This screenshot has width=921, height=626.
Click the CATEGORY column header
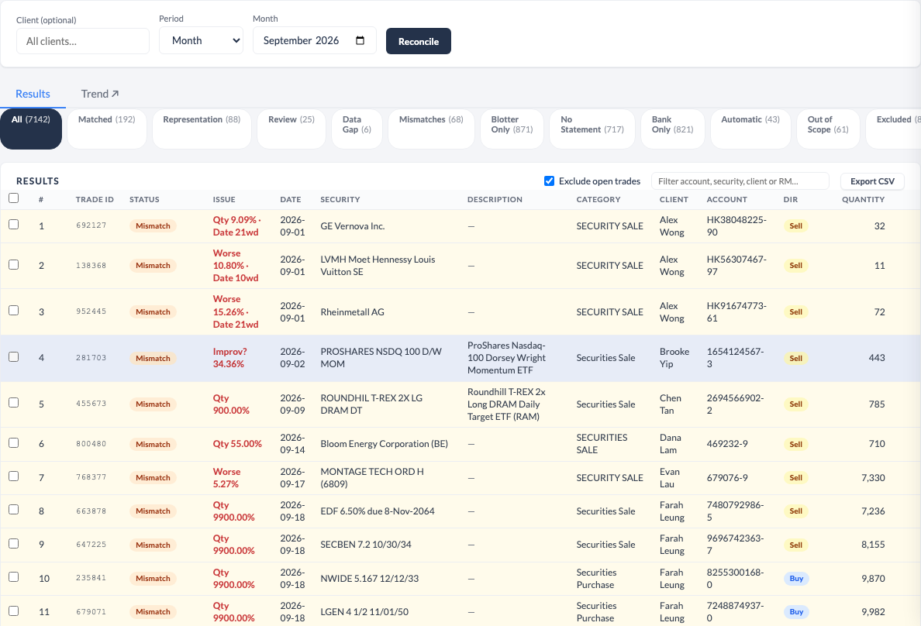(598, 200)
